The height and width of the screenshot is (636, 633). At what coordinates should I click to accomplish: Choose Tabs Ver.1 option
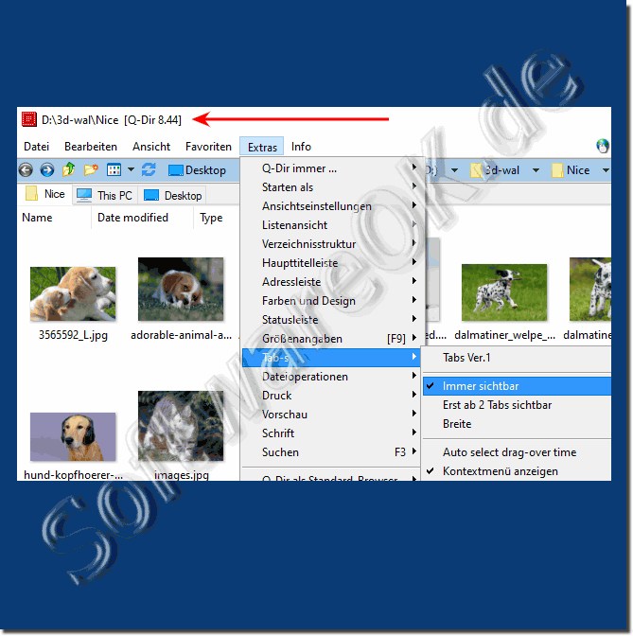[x=517, y=358]
